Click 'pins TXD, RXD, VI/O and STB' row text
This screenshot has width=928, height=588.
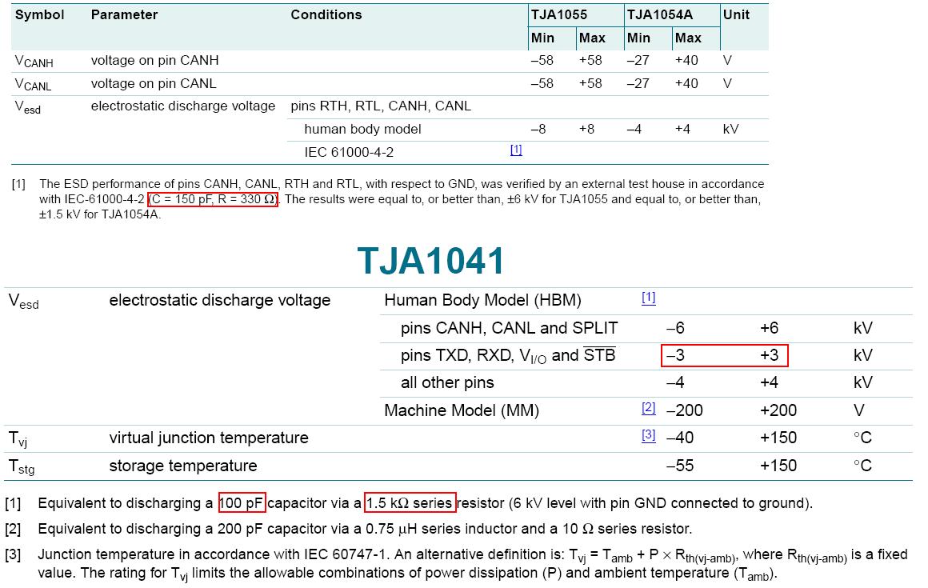(508, 355)
